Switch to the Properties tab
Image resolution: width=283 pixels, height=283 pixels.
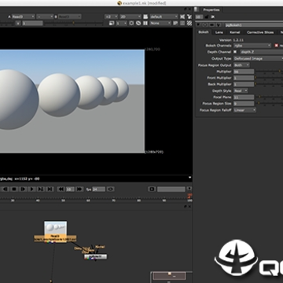click(211, 10)
